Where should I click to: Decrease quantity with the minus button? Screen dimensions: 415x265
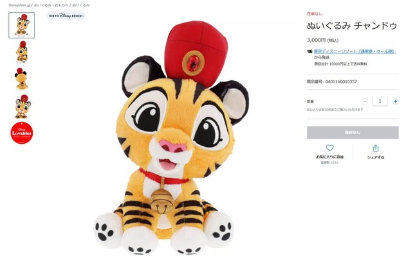point(365,101)
